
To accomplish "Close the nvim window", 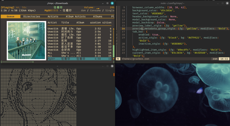I will (227, 3).
